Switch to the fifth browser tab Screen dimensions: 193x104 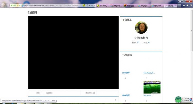point(157,6)
